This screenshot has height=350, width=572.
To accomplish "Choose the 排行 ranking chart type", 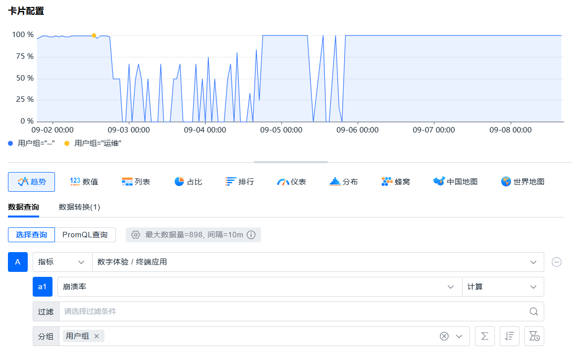I will coord(240,181).
